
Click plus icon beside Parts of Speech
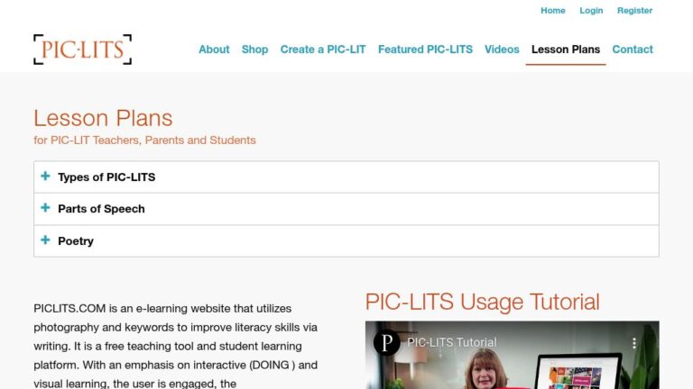pyautogui.click(x=45, y=208)
